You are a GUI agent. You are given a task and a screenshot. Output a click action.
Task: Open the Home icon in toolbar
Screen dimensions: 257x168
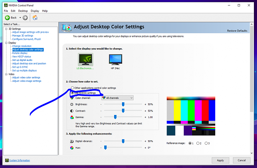pos(35,17)
